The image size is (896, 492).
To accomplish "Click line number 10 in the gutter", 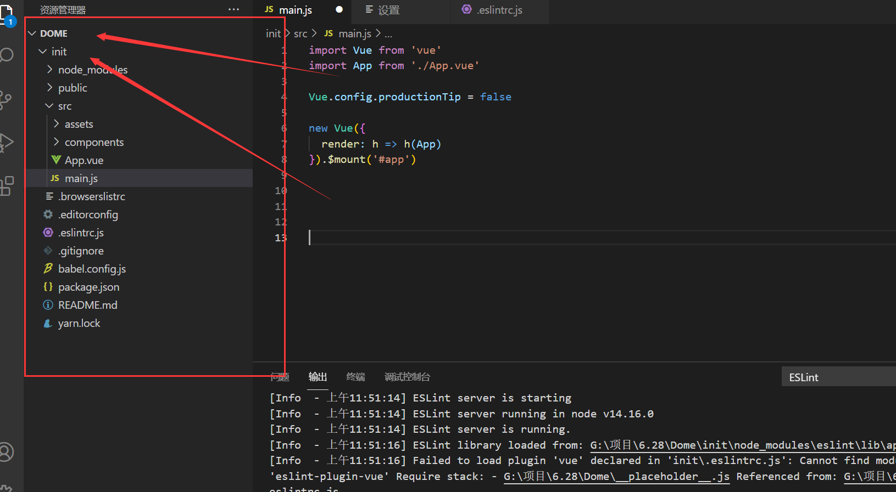I will (x=281, y=190).
